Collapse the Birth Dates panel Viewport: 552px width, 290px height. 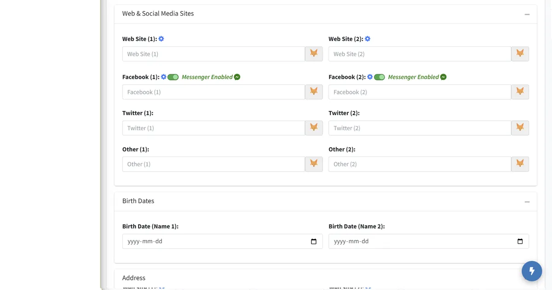tap(527, 202)
